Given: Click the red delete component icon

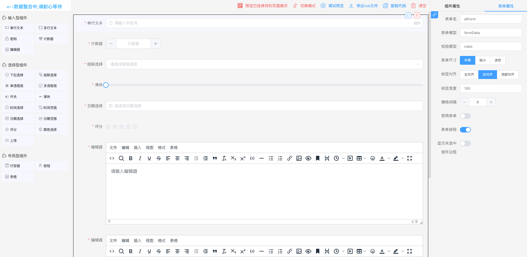Looking at the screenshot, I should pyautogui.click(x=417, y=15).
